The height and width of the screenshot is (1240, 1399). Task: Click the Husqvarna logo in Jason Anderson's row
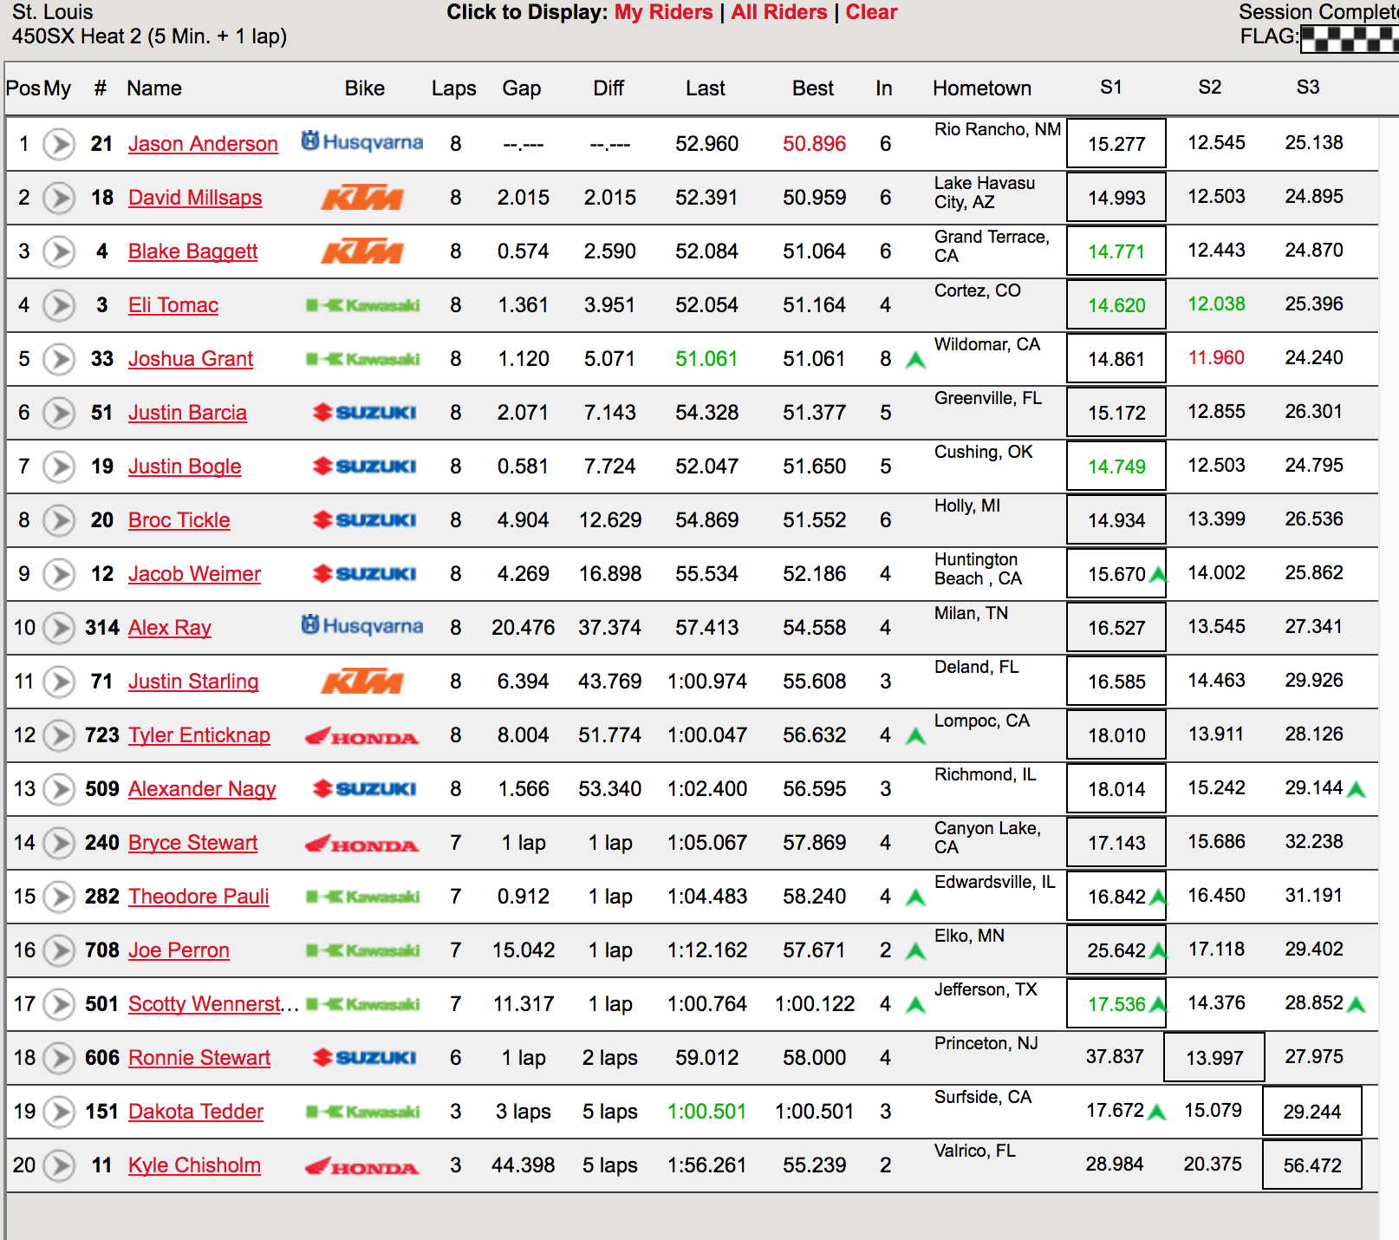362,141
